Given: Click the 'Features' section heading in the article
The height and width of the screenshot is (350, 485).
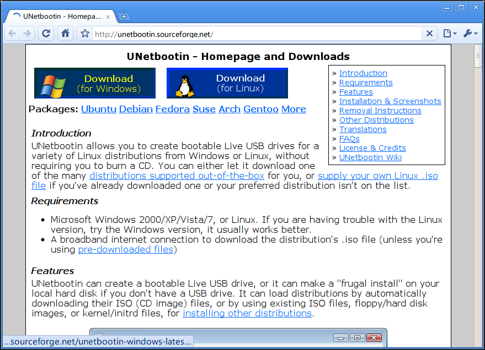Looking at the screenshot, I should [52, 271].
